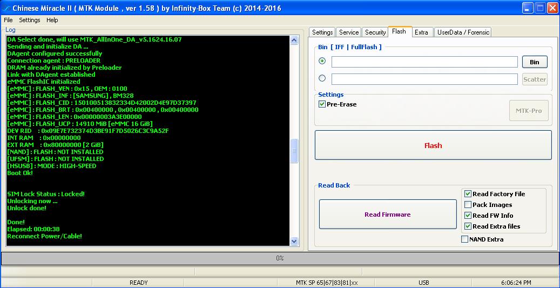Click '[eMMC] : FLASH_UCP : 14910 MiB' line
The width and height of the screenshot is (560, 288).
(x=80, y=124)
